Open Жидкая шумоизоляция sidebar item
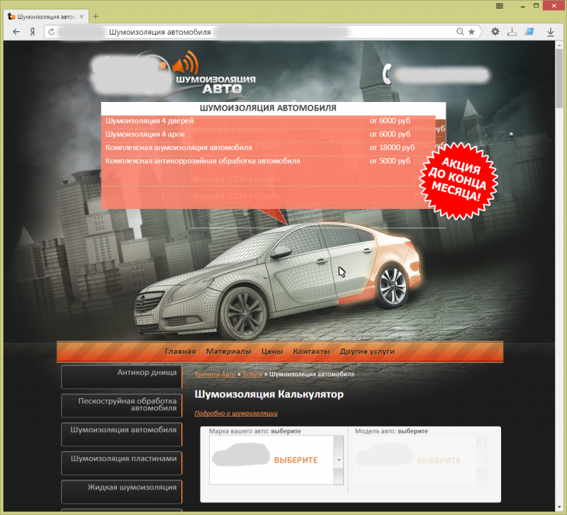567x515 pixels. [x=121, y=492]
